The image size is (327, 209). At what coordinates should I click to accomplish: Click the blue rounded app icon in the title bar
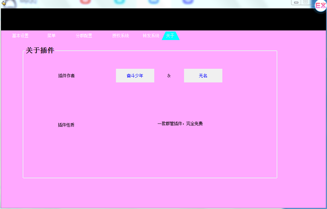[154, 1]
